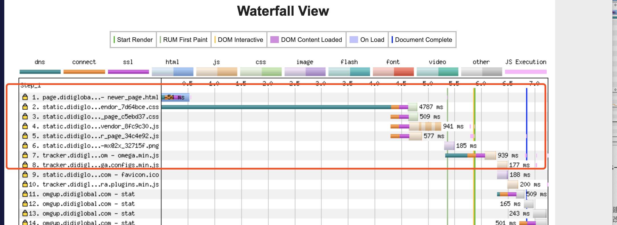Click the 941 ms vendor js bar
The height and width of the screenshot is (225, 617).
[x=416, y=126]
